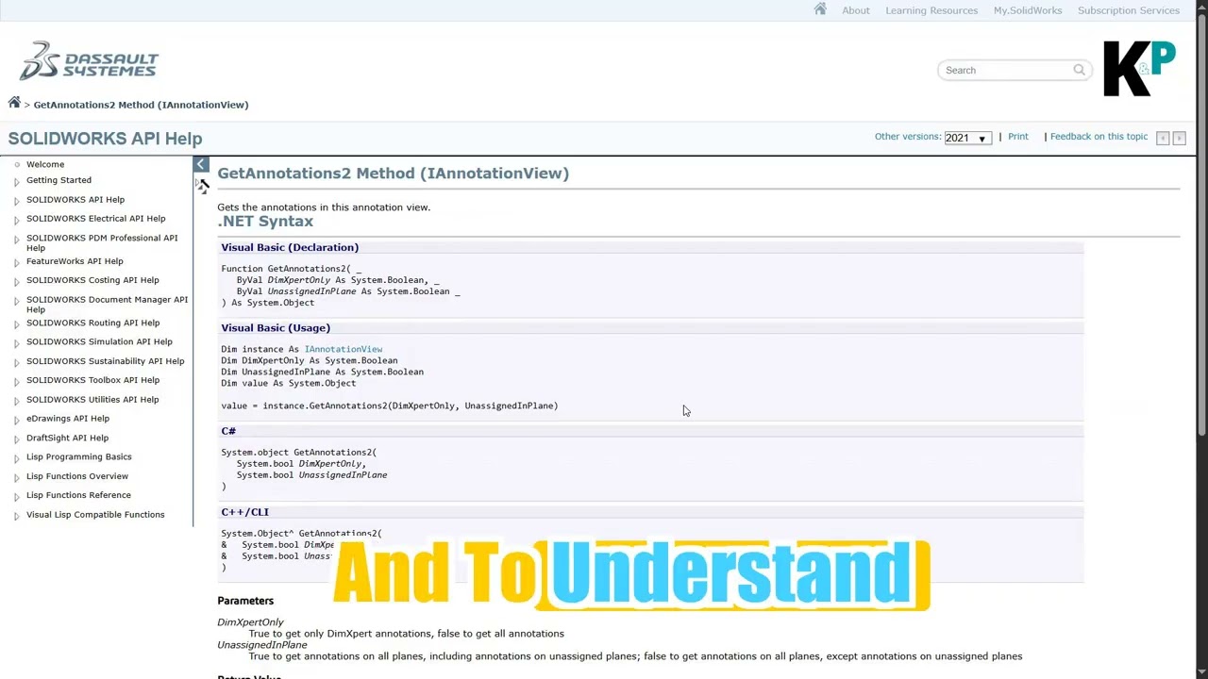The height and width of the screenshot is (679, 1208).
Task: Click the .NET Syntax heading
Action: [265, 222]
